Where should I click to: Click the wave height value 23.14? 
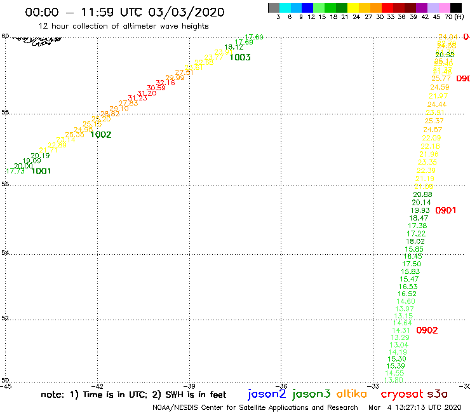(65, 140)
